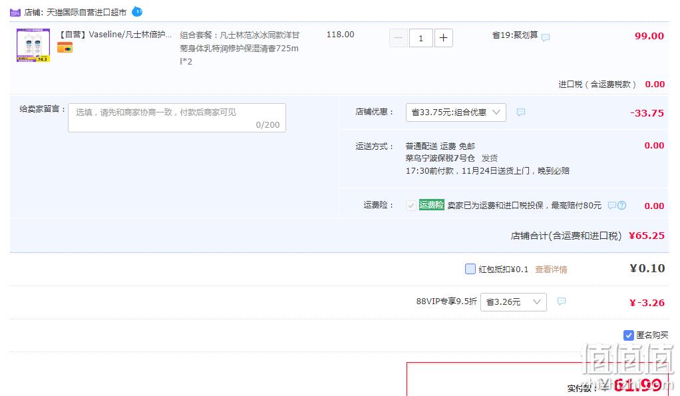
Task: Open the 查看详情 link for red packet
Action: click(x=551, y=270)
